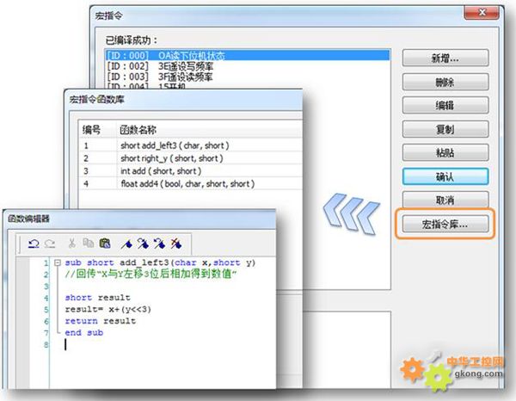This screenshot has width=516, height=401.
Task: Click the Cut scissors icon
Action: pyautogui.click(x=73, y=243)
